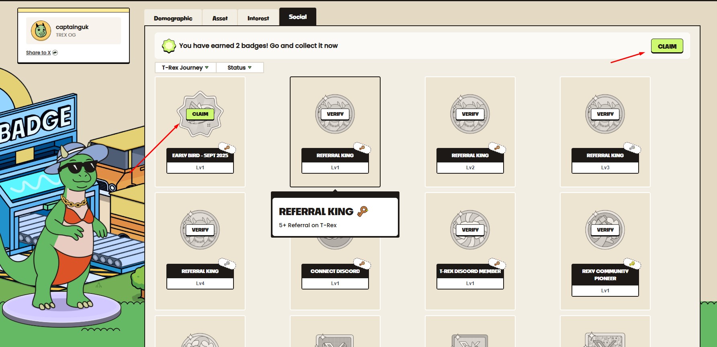The height and width of the screenshot is (347, 717).
Task: Open the Status filter dropdown
Action: pyautogui.click(x=240, y=68)
